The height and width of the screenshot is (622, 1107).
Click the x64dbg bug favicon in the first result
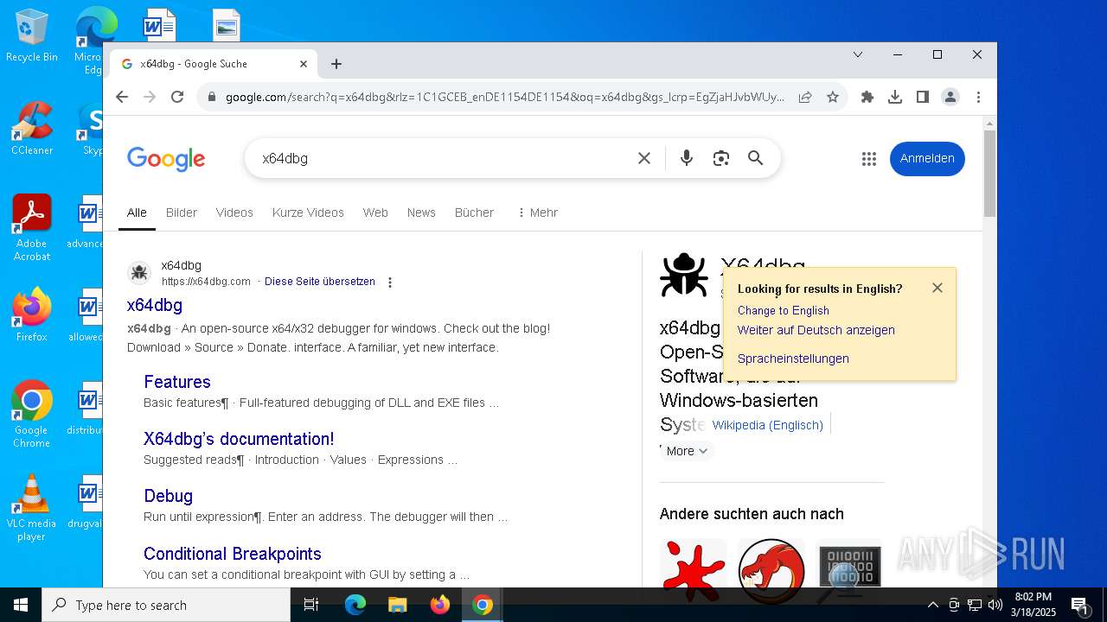[x=139, y=273]
